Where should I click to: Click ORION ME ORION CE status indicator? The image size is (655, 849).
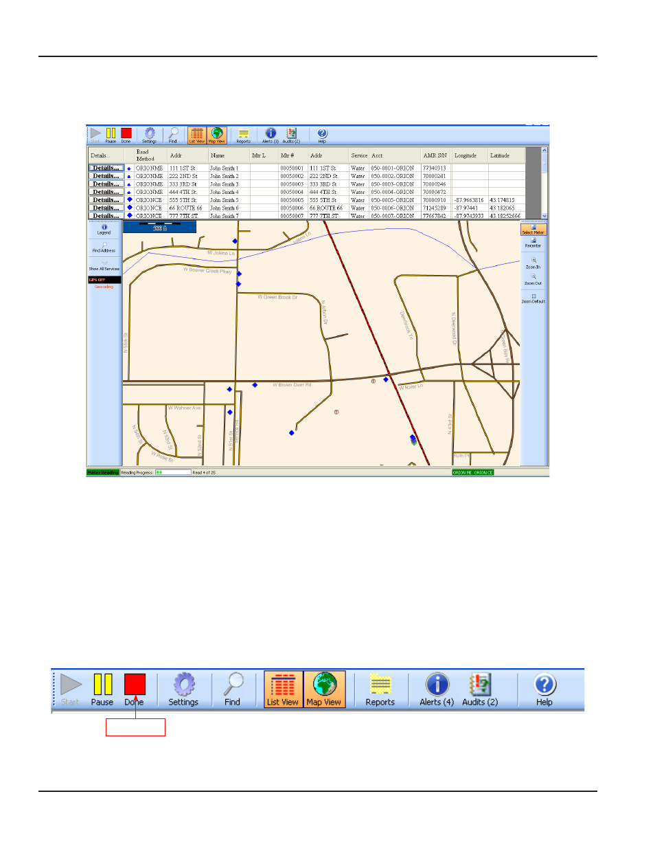click(473, 472)
